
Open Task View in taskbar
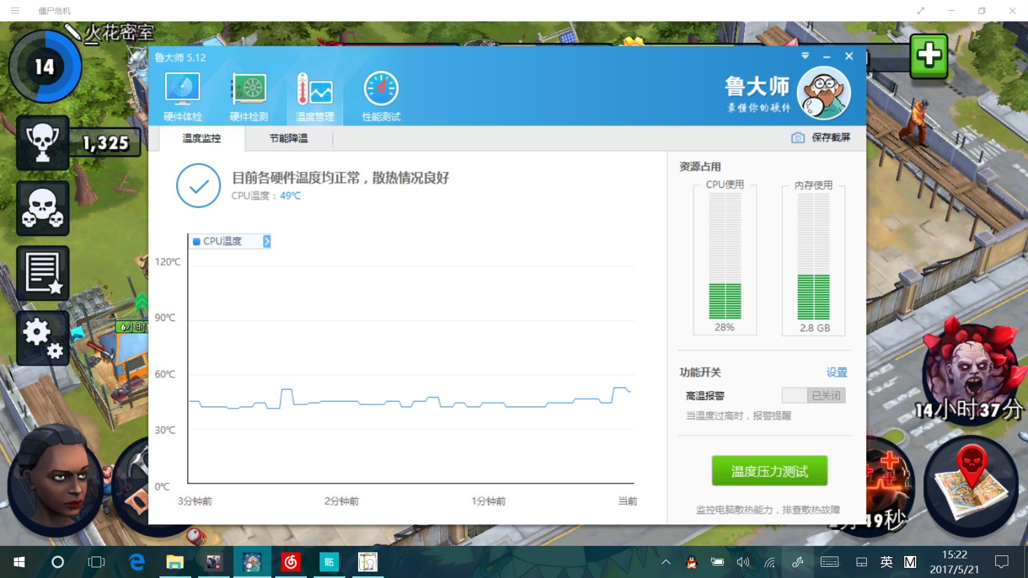coord(96,562)
